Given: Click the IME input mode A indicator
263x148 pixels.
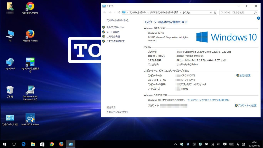Looking at the screenshot, I should point(238,144).
